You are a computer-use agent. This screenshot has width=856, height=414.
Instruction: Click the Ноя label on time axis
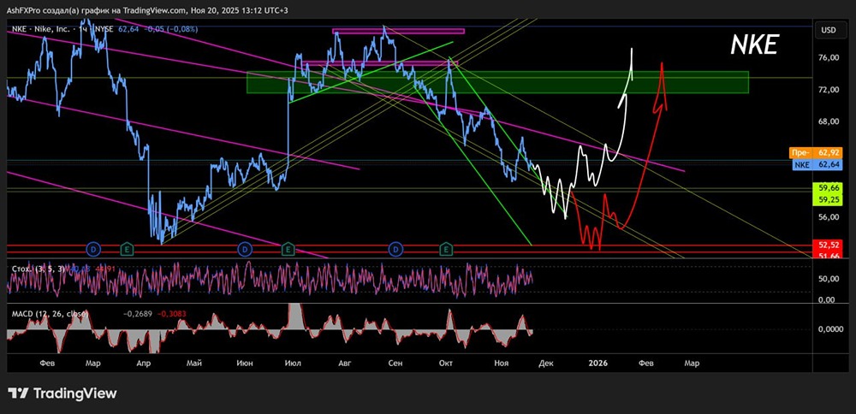501,362
